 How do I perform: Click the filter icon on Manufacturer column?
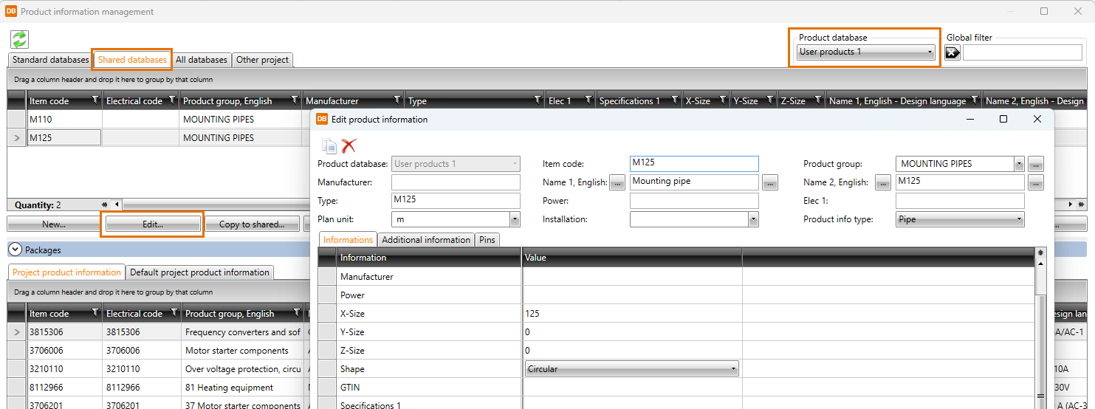tap(397, 100)
